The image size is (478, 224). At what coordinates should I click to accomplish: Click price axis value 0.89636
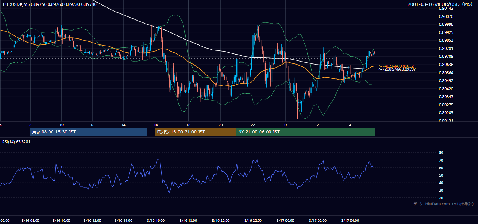446,65
